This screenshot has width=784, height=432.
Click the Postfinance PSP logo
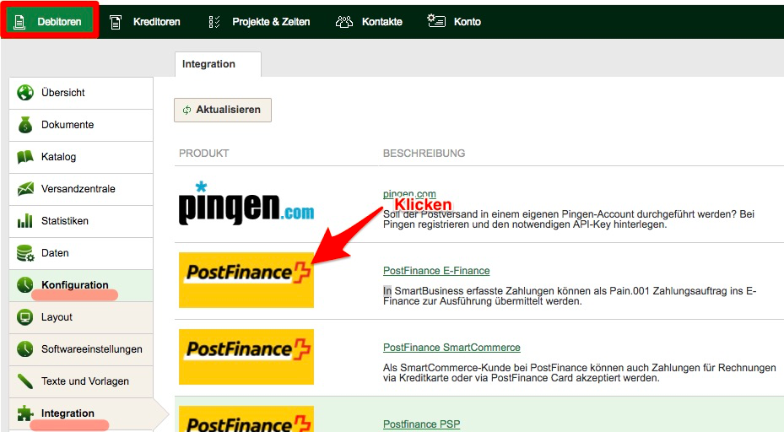coord(246,419)
